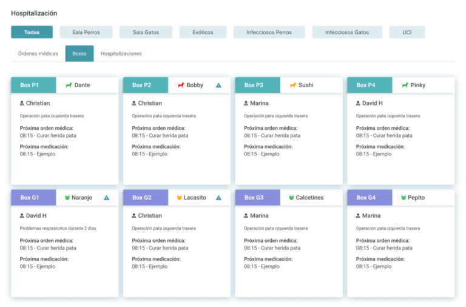Click the green dog icon next to Dante
This screenshot has width=466, height=307.
(x=69, y=86)
